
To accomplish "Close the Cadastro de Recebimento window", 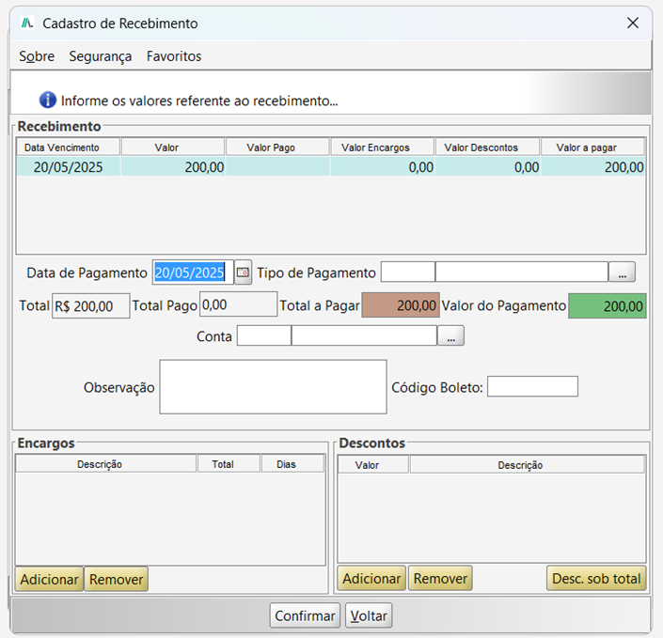I will (x=633, y=23).
